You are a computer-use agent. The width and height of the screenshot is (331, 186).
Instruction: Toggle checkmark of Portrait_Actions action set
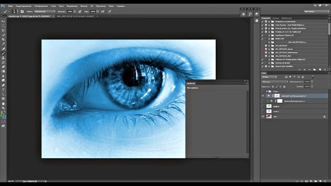pyautogui.click(x=263, y=28)
